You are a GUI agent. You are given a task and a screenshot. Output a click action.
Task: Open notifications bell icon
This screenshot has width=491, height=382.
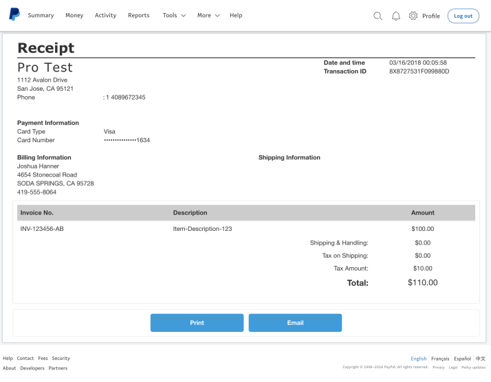point(396,16)
